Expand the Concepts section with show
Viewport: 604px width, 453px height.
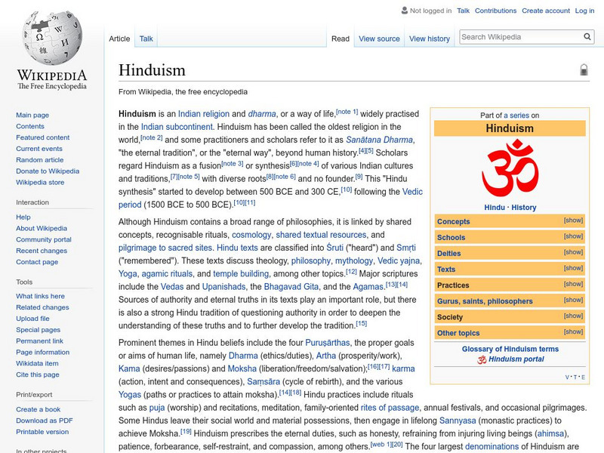(x=573, y=220)
